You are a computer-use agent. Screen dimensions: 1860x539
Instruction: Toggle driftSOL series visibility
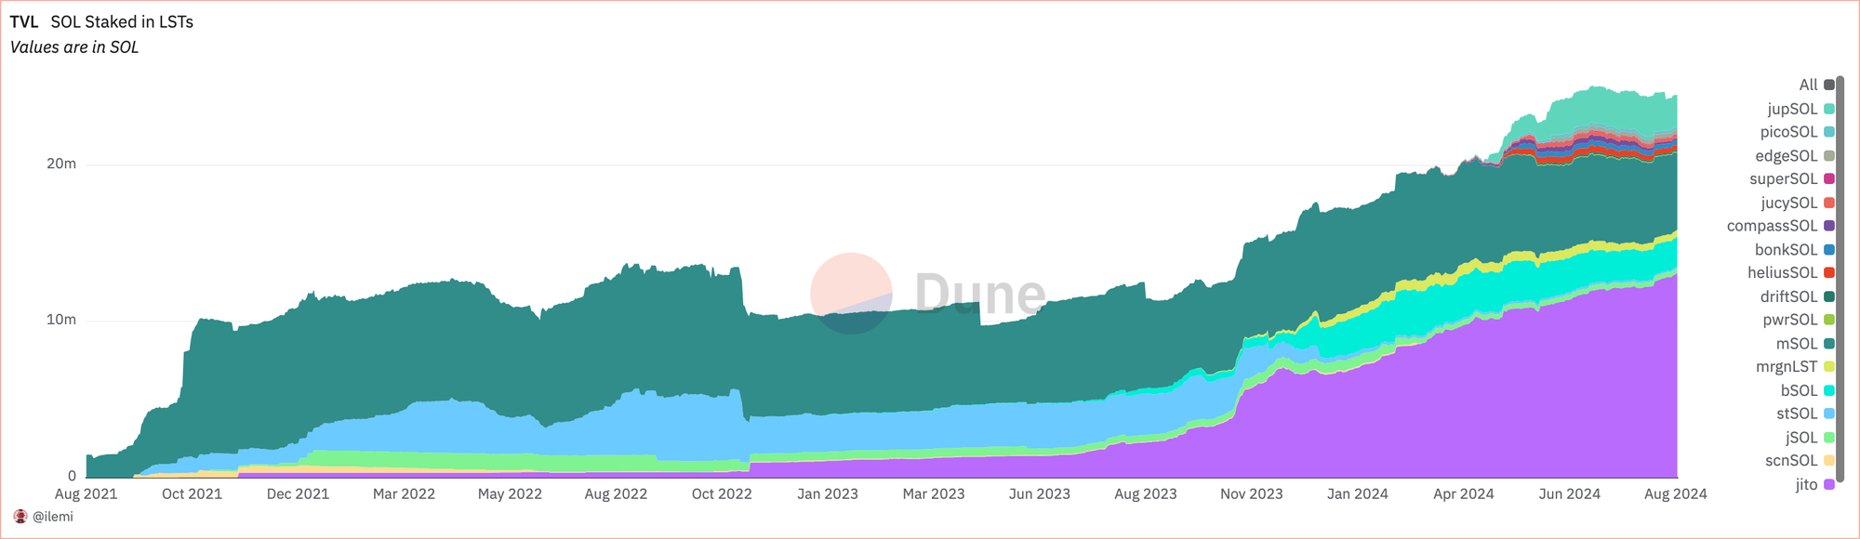coord(1798,296)
